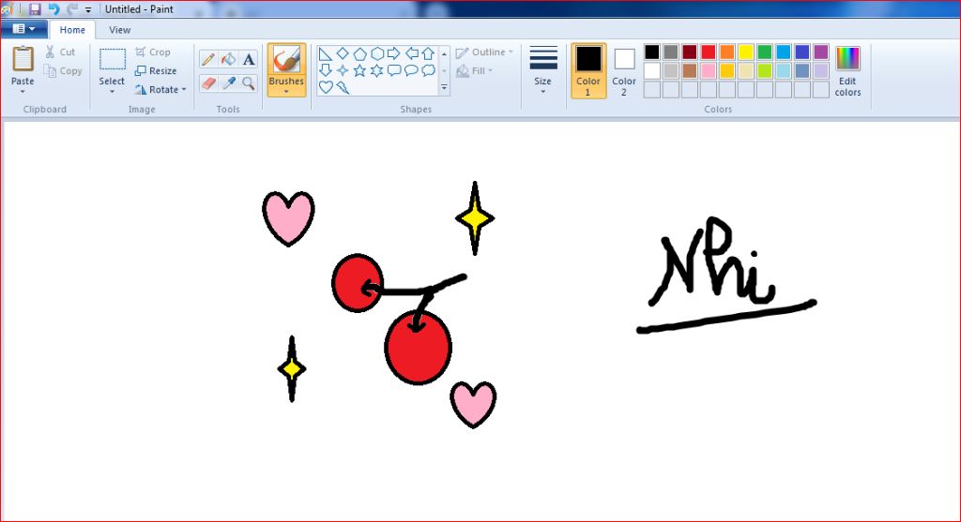Pick the purple palette swatch
This screenshot has height=522, width=961.
click(x=820, y=52)
